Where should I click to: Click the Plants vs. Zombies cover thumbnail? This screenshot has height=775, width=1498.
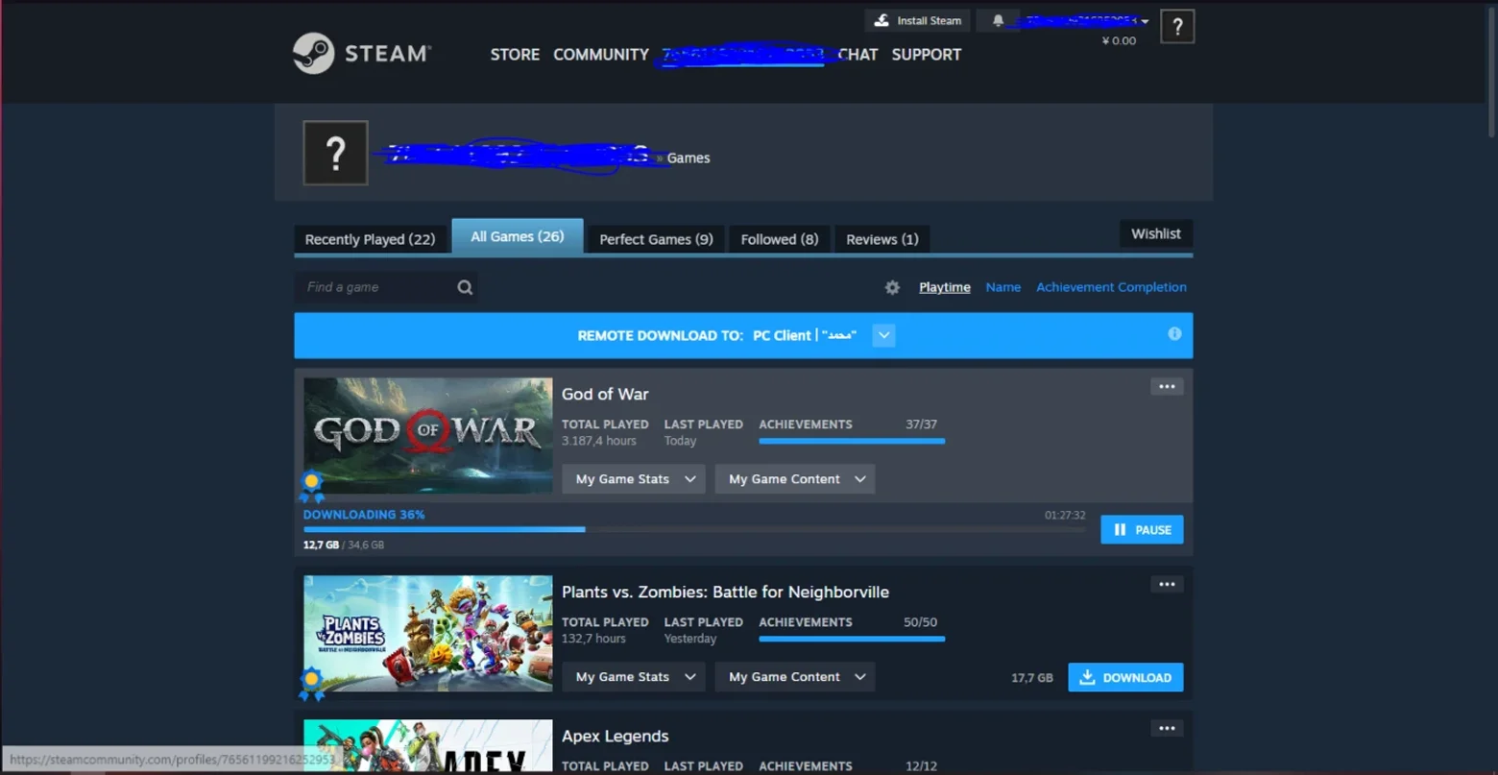click(427, 634)
